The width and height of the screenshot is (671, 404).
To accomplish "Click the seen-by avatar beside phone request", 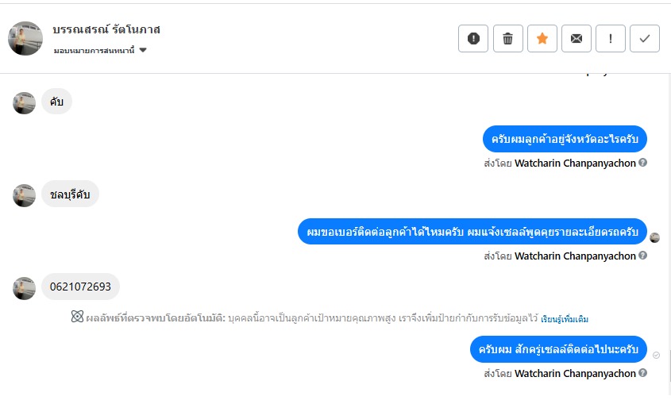I will pyautogui.click(x=655, y=237).
